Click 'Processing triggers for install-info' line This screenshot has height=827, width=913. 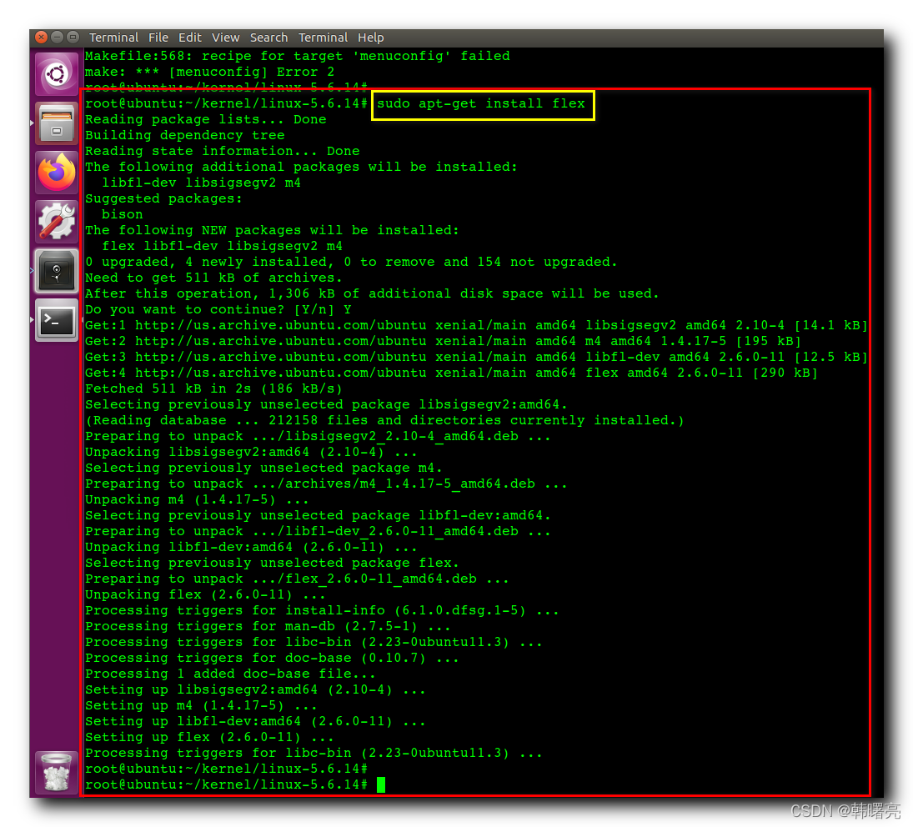(322, 610)
